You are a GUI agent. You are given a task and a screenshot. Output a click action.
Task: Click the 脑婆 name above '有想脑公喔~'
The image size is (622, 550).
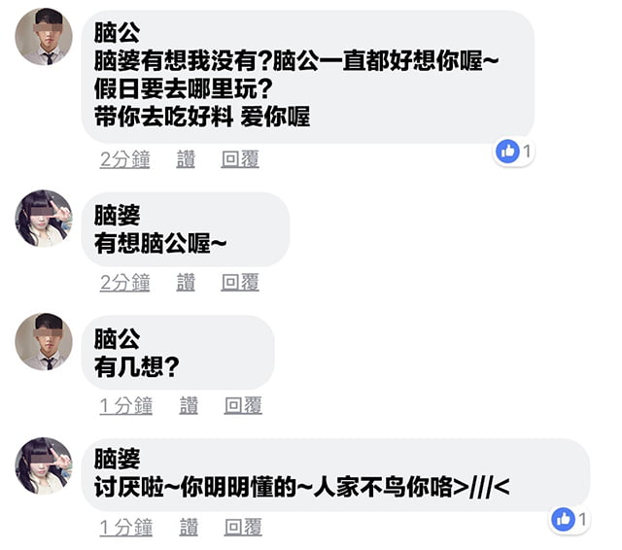117,214
